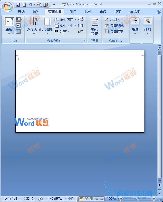Click print preview quick access icon

tap(39, 5)
